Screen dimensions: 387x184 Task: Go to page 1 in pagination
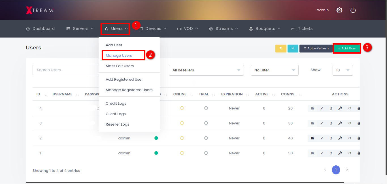tap(336, 170)
